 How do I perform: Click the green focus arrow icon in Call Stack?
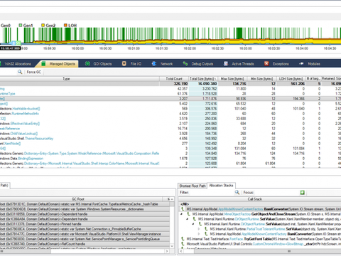click(x=303, y=192)
